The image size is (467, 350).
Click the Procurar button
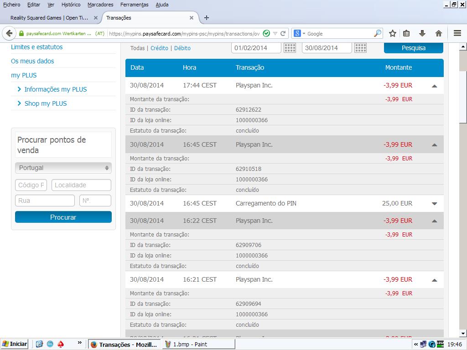pyautogui.click(x=63, y=217)
